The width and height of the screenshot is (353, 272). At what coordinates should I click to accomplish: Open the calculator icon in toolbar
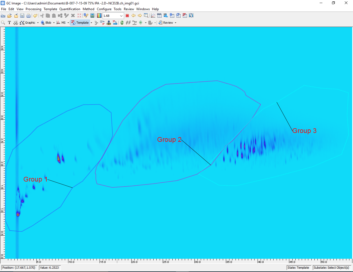tap(92, 16)
